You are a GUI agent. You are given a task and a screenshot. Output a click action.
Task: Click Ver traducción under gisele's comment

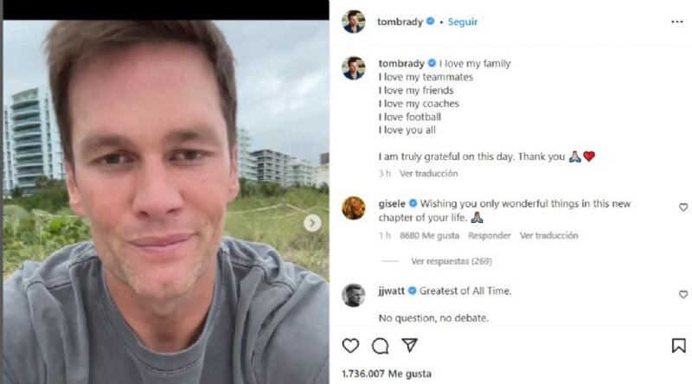pyautogui.click(x=548, y=235)
